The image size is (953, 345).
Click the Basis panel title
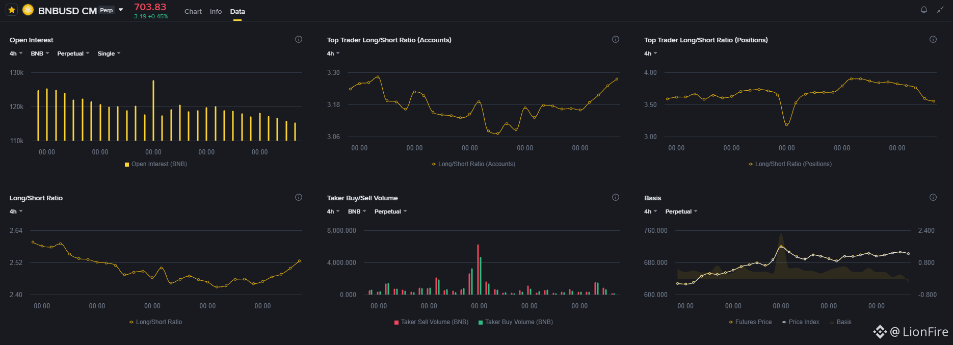click(x=652, y=198)
